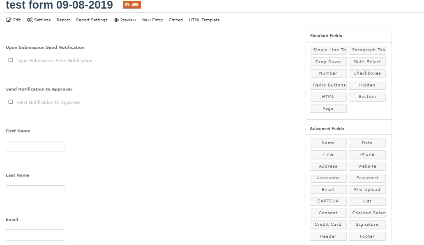This screenshot has height=245, width=424.
Task: Add a Website advanced field
Action: (367, 166)
